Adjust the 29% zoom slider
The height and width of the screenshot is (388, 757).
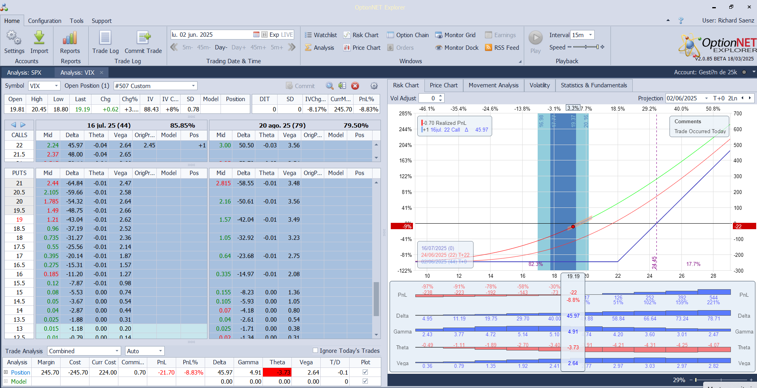tap(721, 380)
